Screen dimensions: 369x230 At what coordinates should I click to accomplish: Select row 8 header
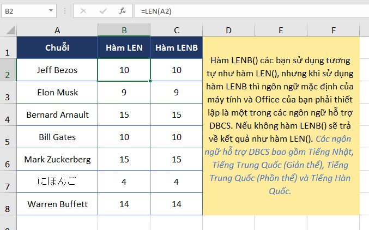8,204
